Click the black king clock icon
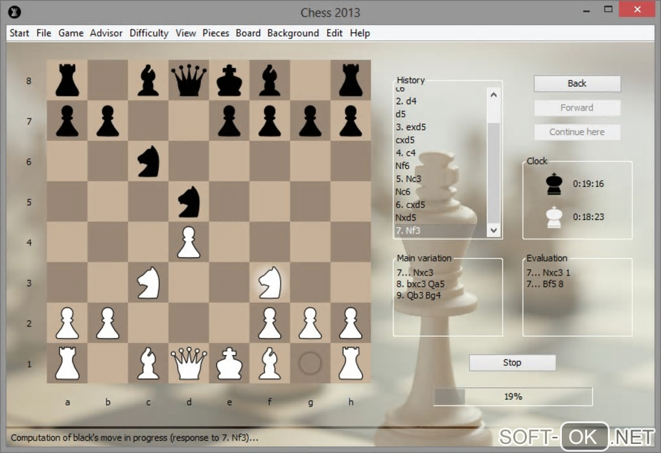Image resolution: width=661 pixels, height=453 pixels. pos(554,184)
